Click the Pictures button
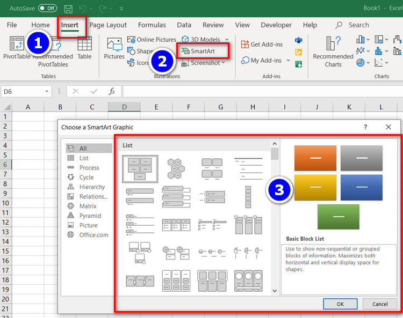The height and width of the screenshot is (318, 403). (114, 48)
